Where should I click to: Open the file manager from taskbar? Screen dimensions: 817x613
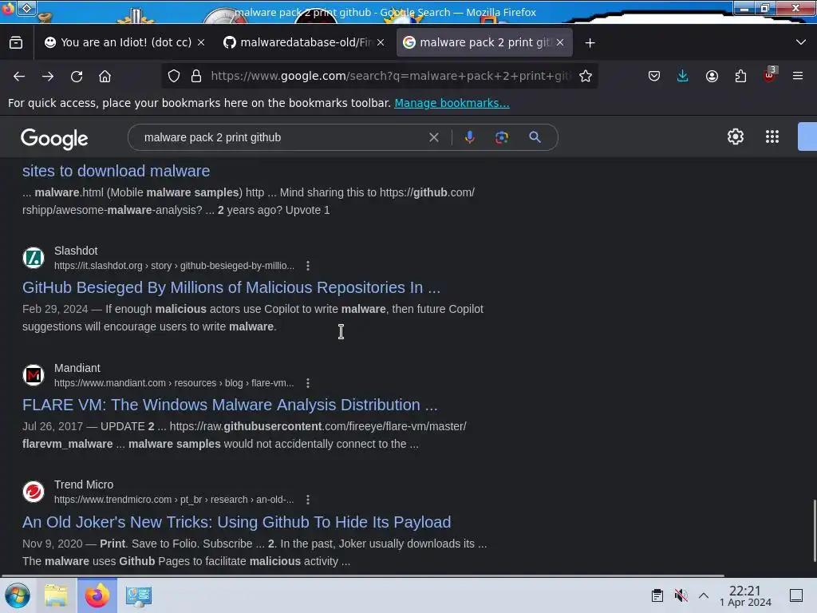pyautogui.click(x=56, y=595)
